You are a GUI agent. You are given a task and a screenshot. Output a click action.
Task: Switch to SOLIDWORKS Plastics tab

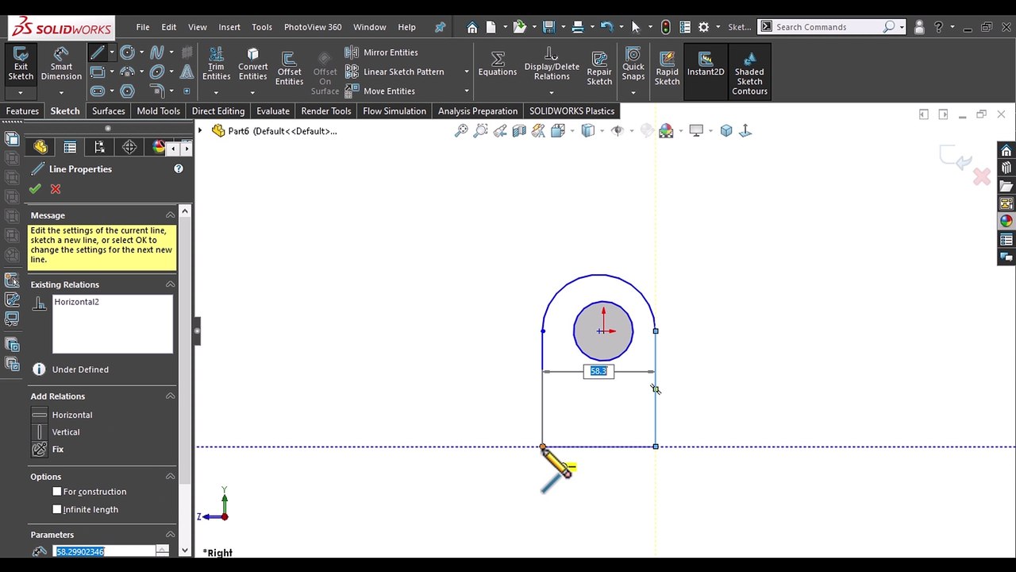(572, 111)
